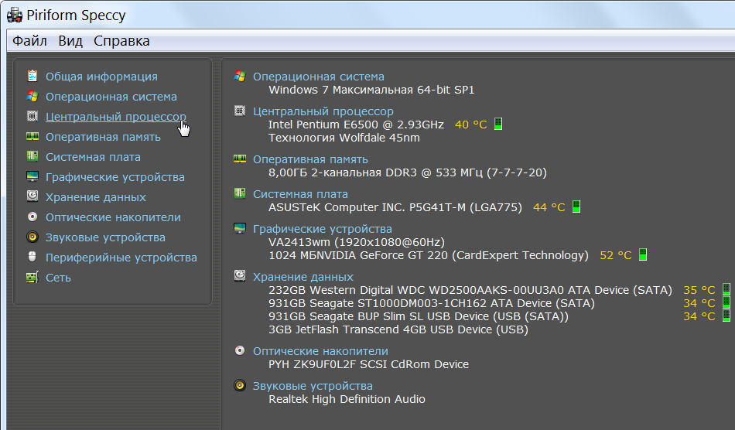Click the 40 °C CPU temperature value
The image size is (735, 430).
pyautogui.click(x=471, y=125)
